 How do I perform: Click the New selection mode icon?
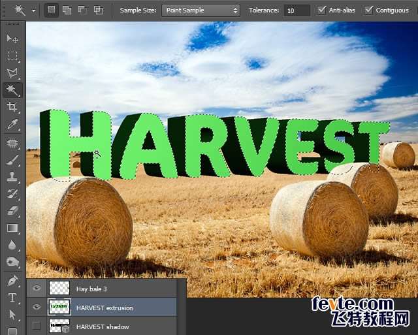tap(52, 10)
